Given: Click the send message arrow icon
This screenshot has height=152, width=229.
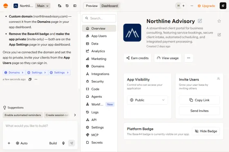Looking at the screenshot, I should pyautogui.click(x=72, y=143).
